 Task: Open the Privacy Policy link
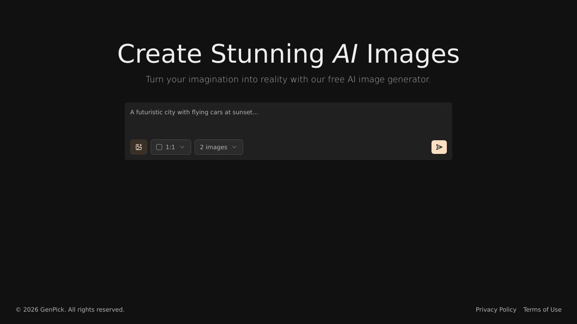(x=496, y=310)
